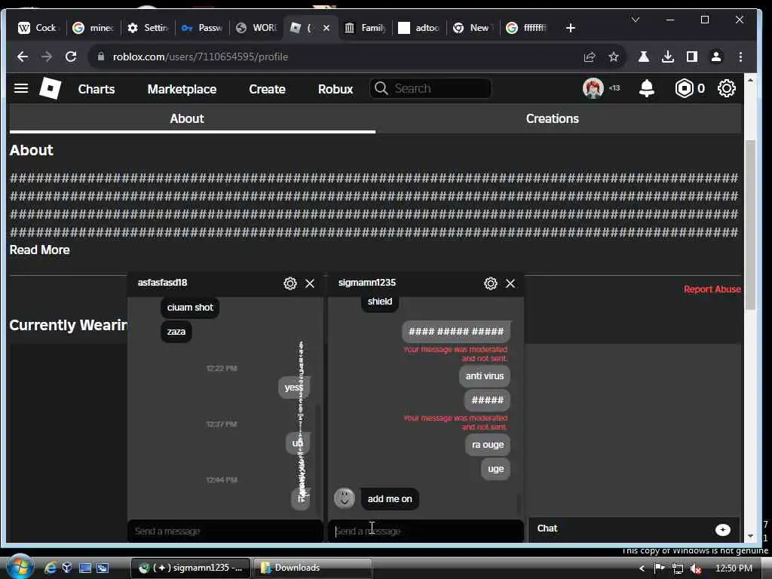Image resolution: width=772 pixels, height=579 pixels.
Task: Close the active Roblox tab
Action: [x=326, y=28]
